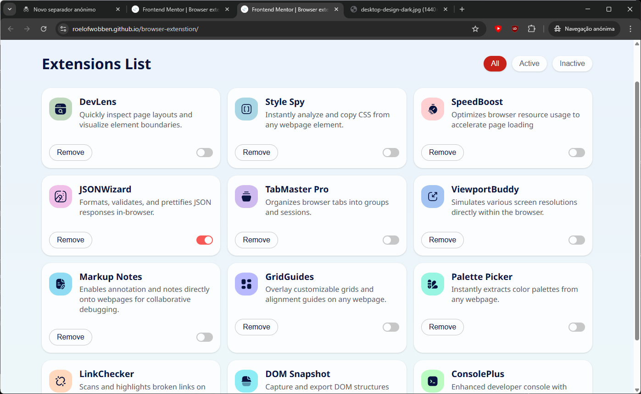Switch to the desktop-design-dark.jpg tab
This screenshot has height=394, width=641.
(x=399, y=9)
